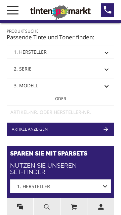Open the shopping cart icon
Image resolution: width=121 pixels, height=215 pixels.
click(x=74, y=207)
